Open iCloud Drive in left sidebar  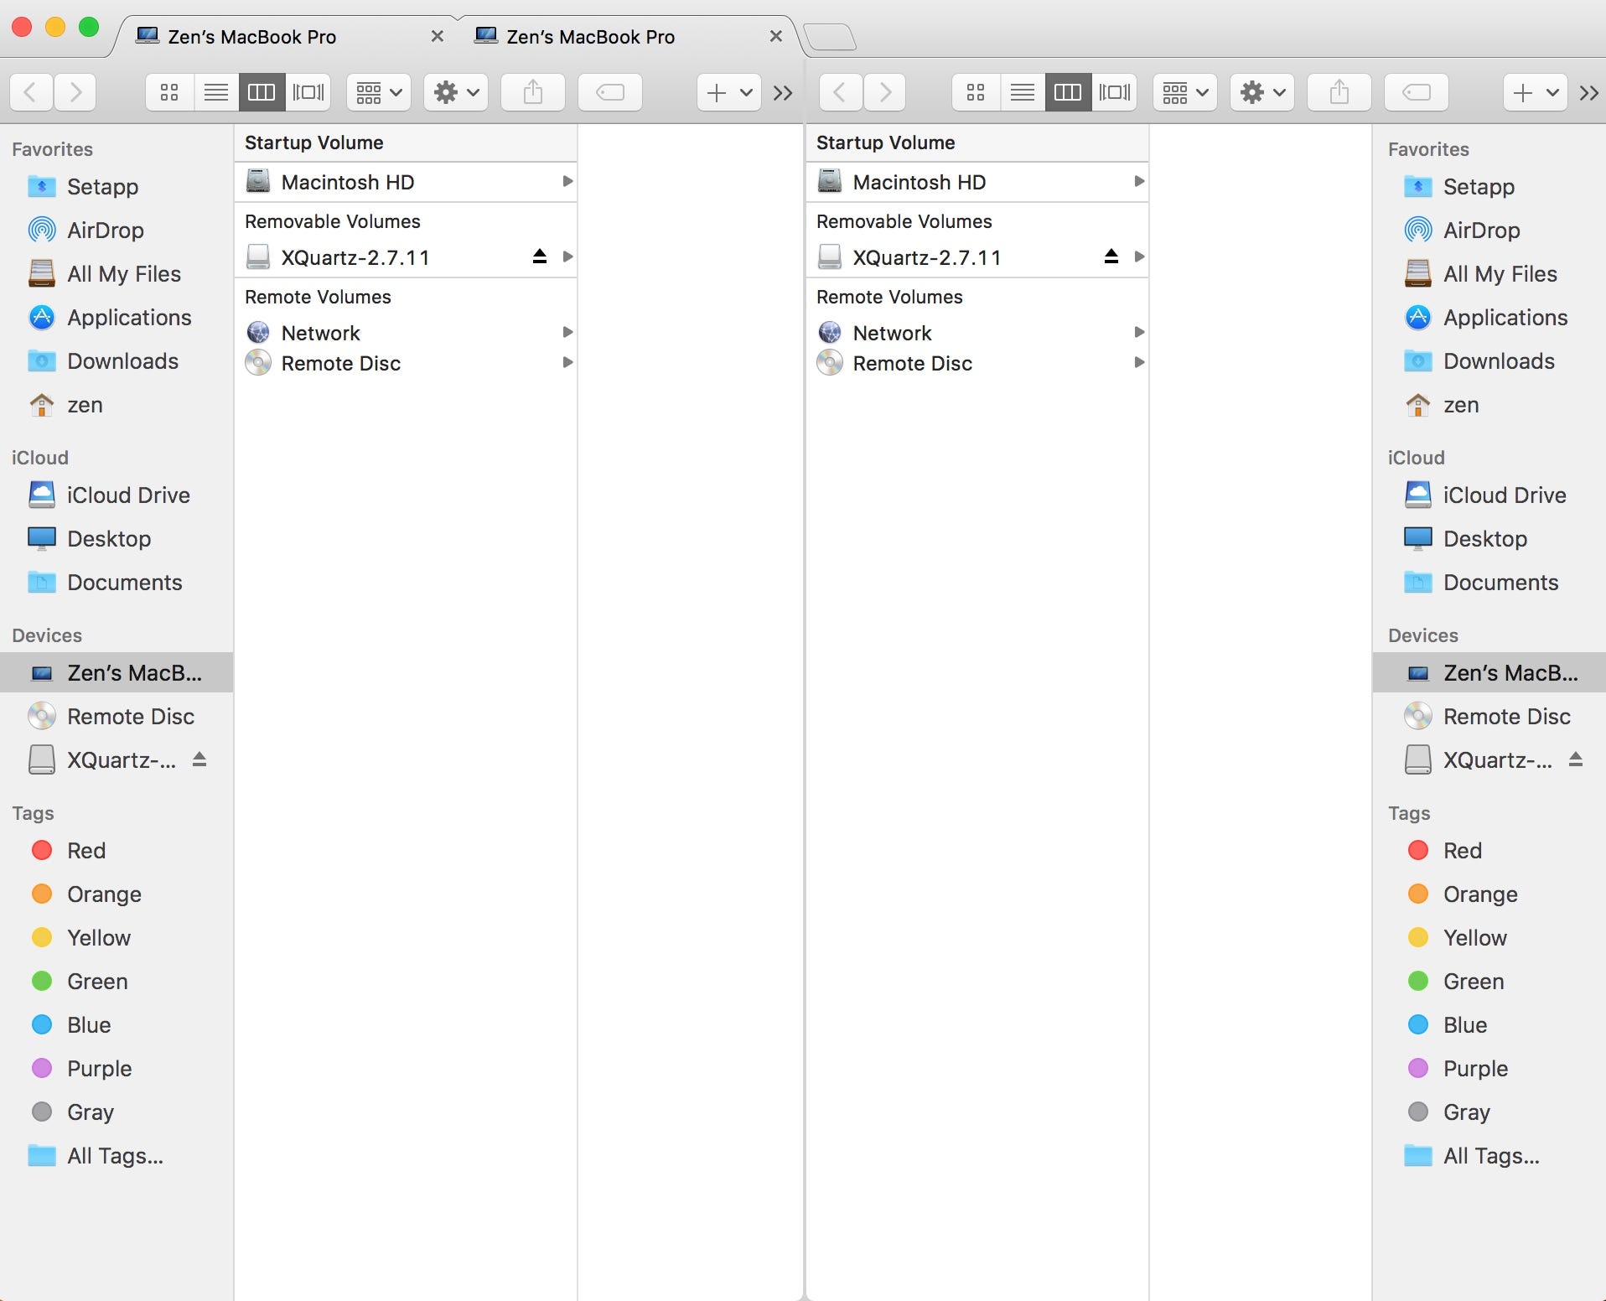(117, 495)
